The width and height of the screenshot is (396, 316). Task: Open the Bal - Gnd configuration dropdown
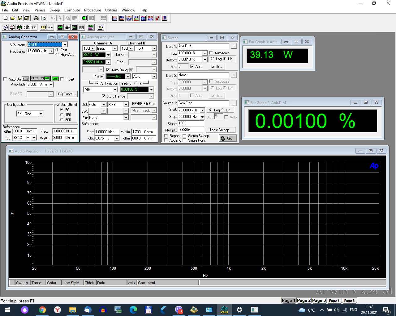point(41,114)
